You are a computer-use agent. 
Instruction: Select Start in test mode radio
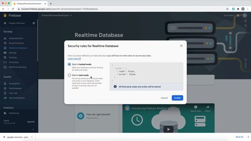click(69, 75)
